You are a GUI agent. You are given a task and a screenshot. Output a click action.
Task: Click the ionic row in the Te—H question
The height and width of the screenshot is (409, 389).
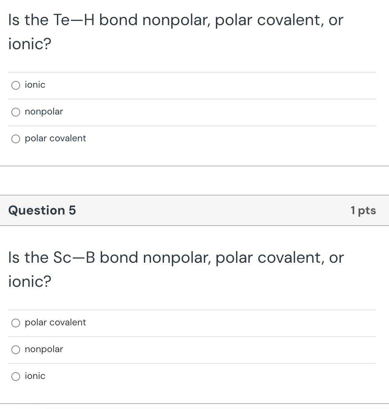pyautogui.click(x=134, y=85)
